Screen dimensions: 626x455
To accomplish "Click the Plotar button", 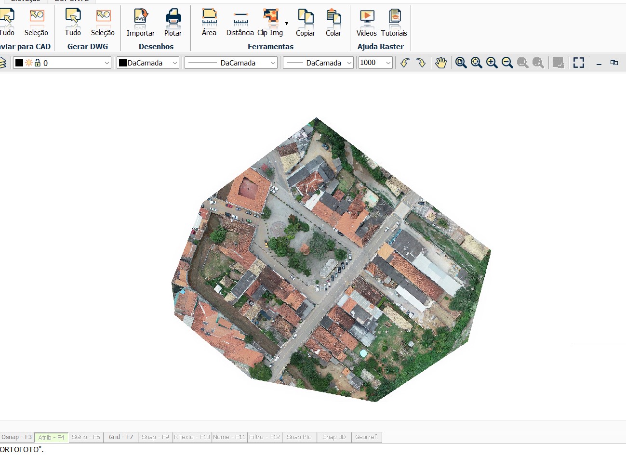I will (173, 22).
